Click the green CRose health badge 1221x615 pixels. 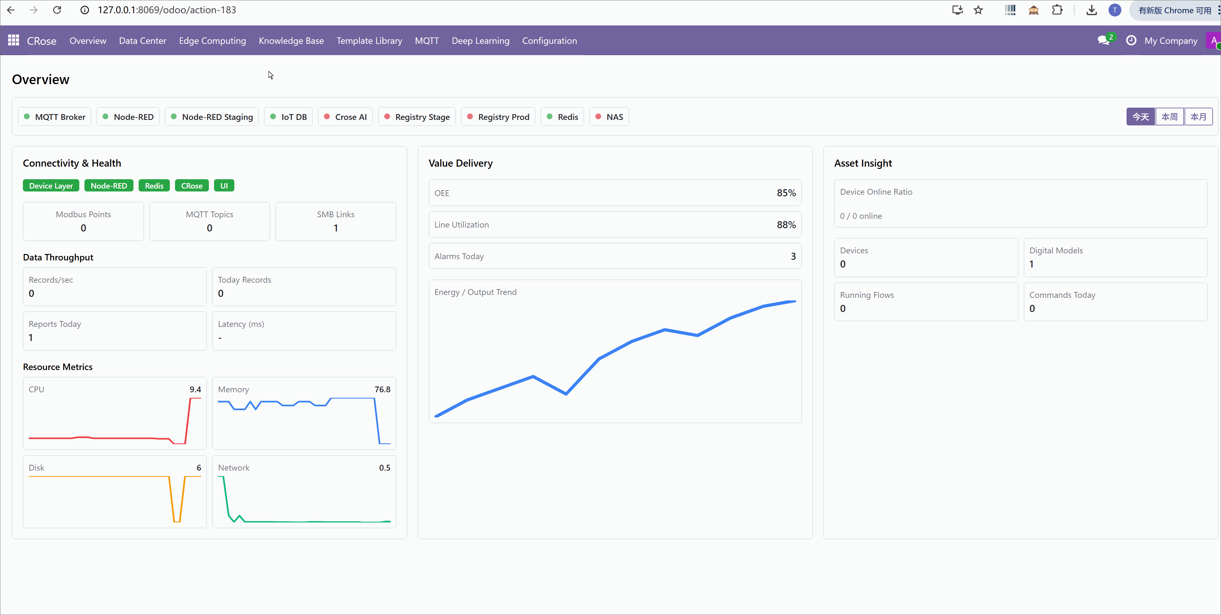click(191, 186)
